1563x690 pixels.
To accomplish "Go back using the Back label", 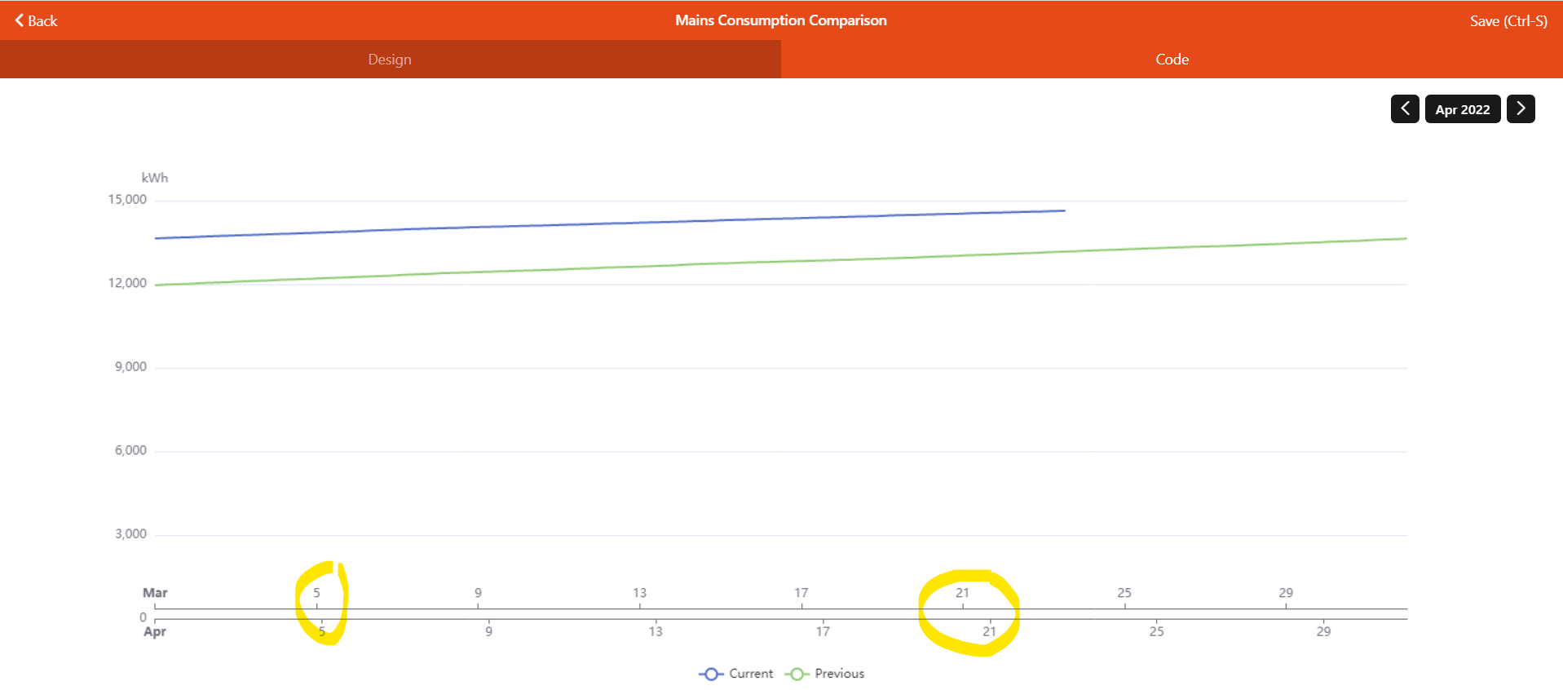I will [42, 21].
